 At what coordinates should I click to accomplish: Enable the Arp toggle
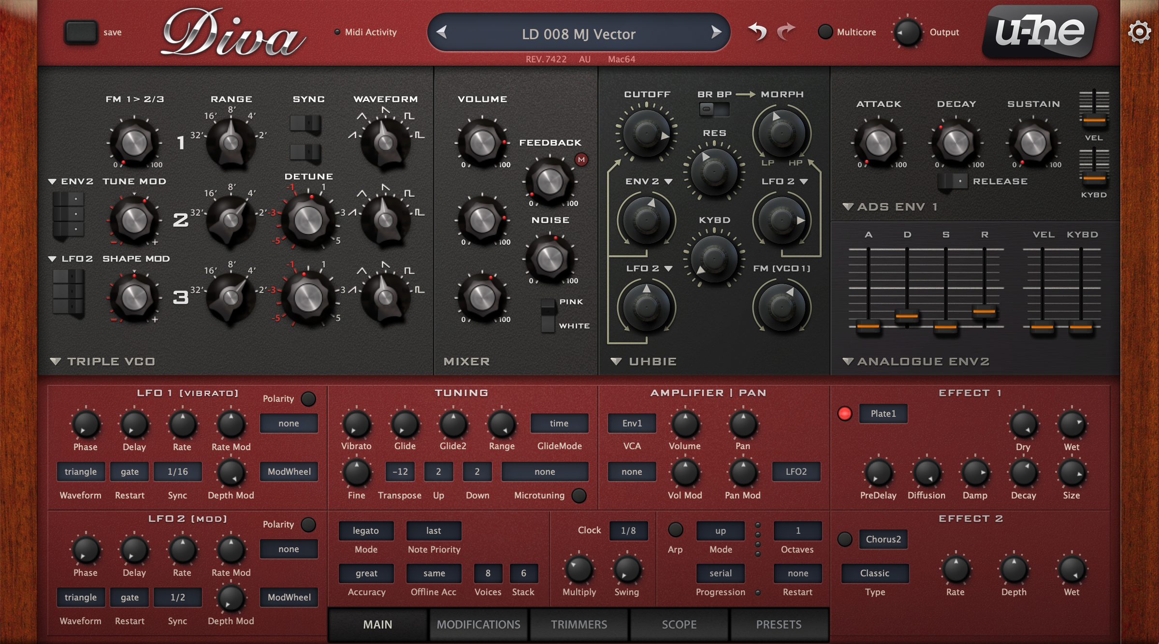click(675, 530)
